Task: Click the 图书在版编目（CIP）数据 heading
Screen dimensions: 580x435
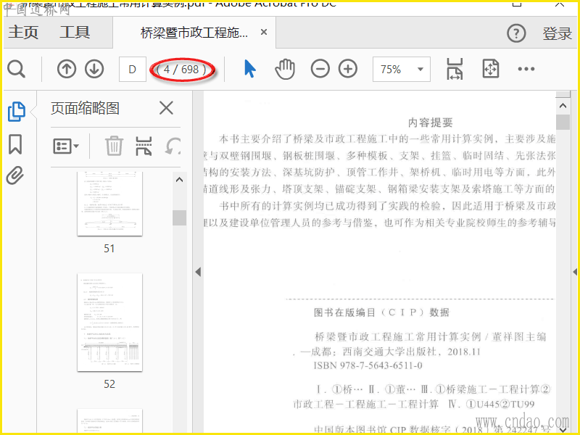Action: pos(381,312)
